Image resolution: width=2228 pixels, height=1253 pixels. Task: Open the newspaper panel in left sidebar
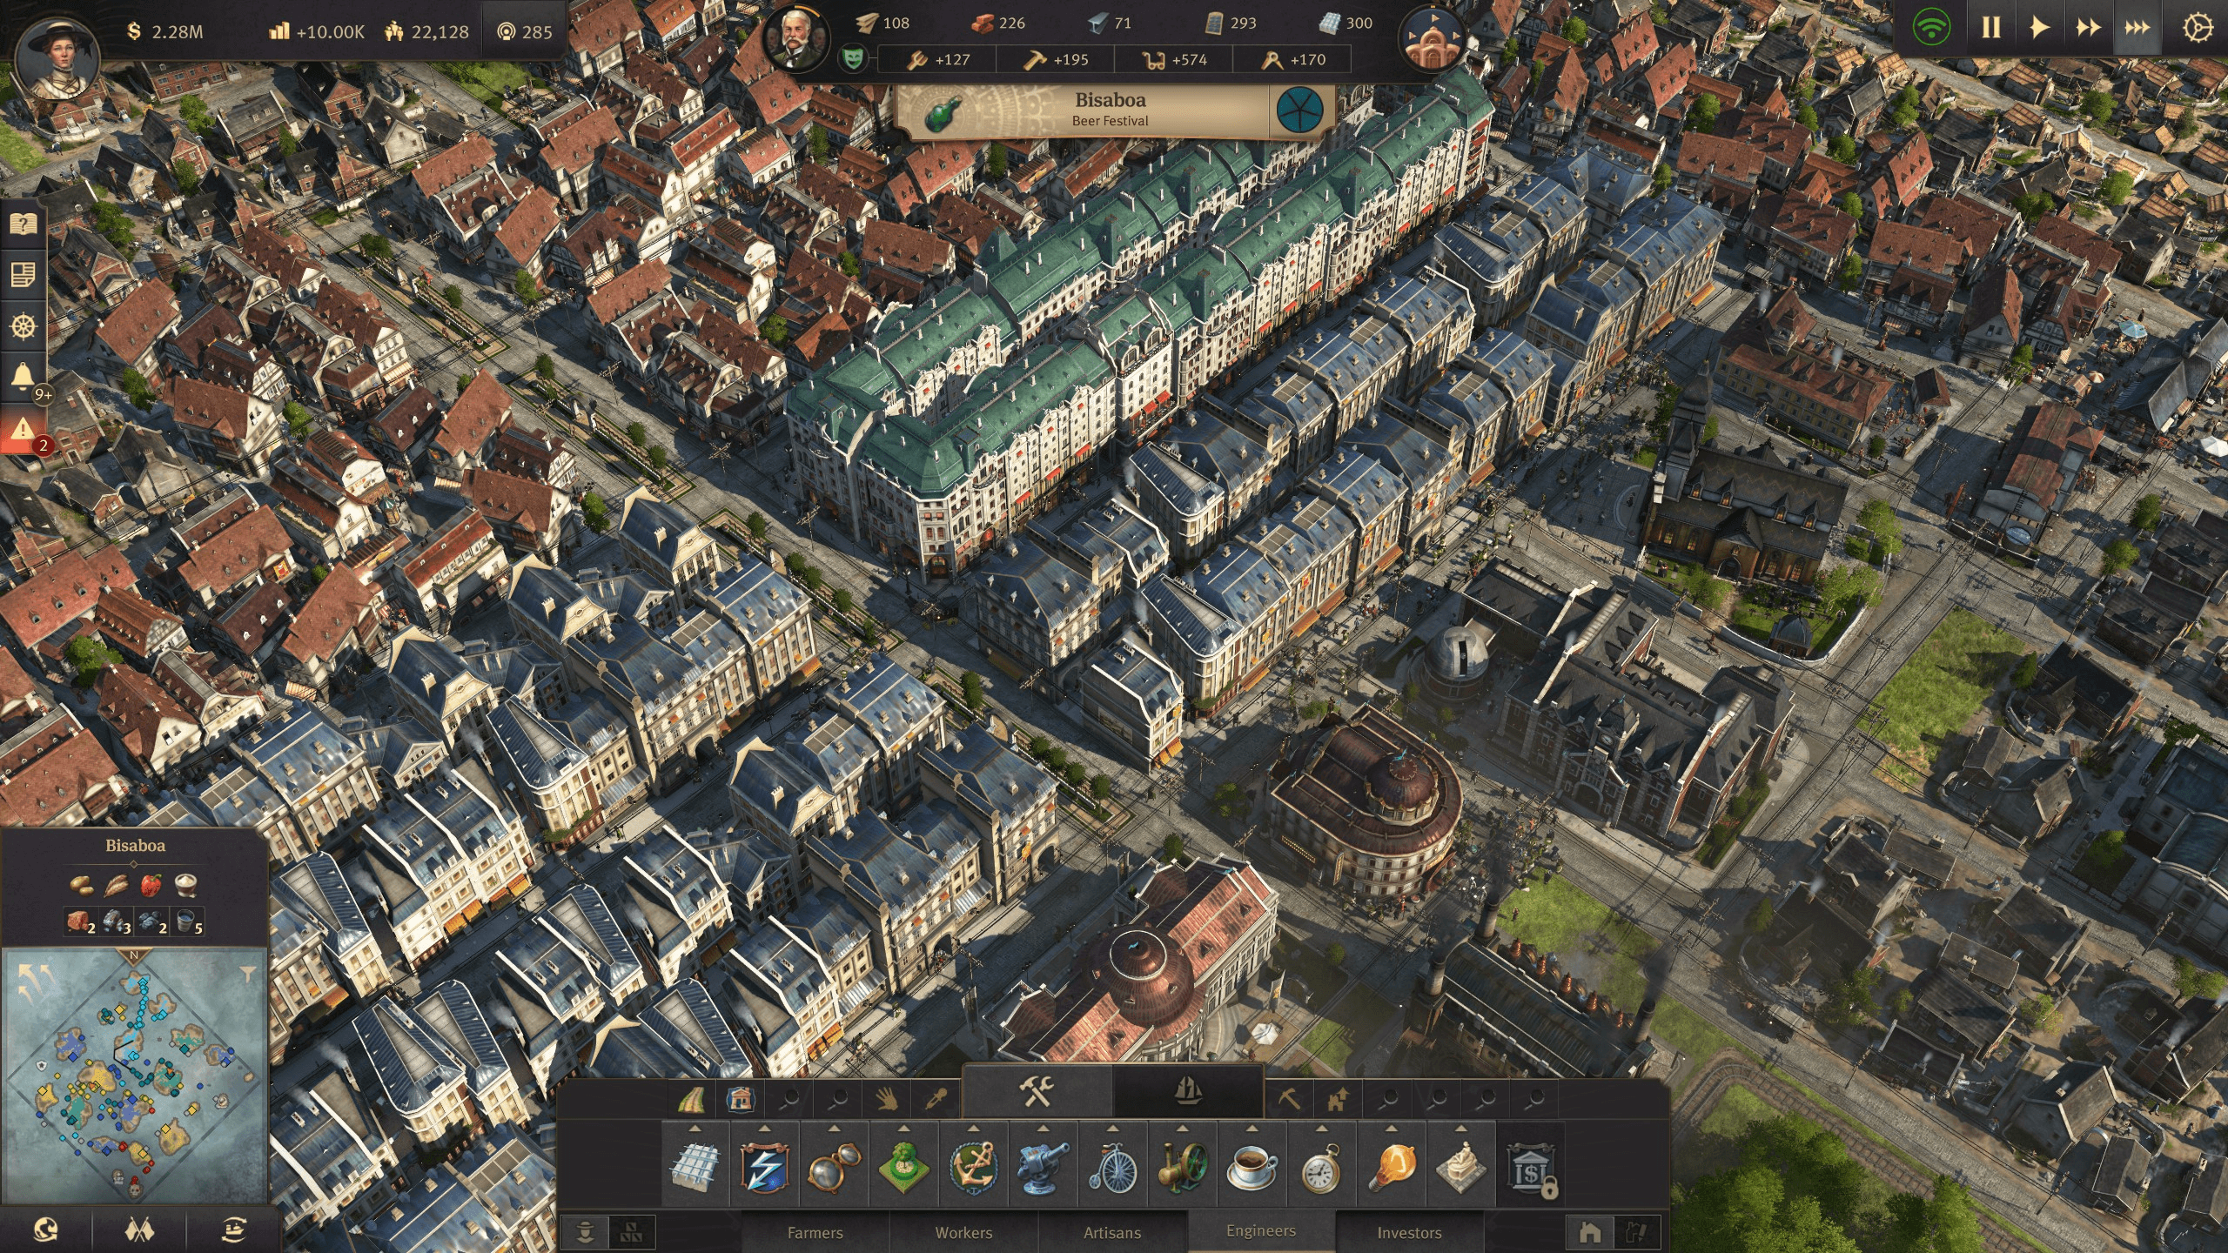point(23,277)
